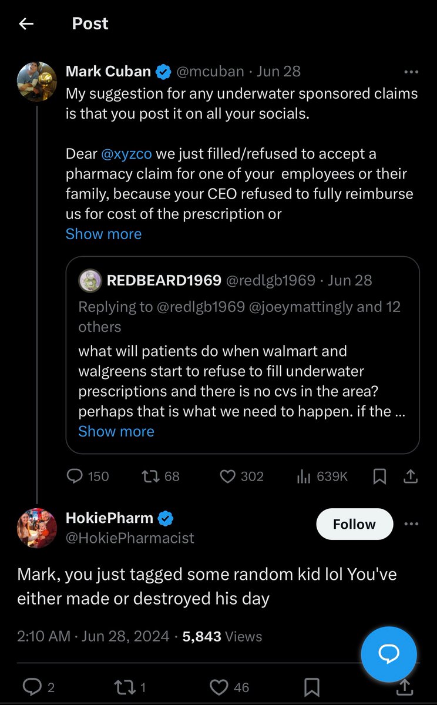Open HokiePharm's profile picture
This screenshot has height=705, width=437.
click(x=38, y=528)
